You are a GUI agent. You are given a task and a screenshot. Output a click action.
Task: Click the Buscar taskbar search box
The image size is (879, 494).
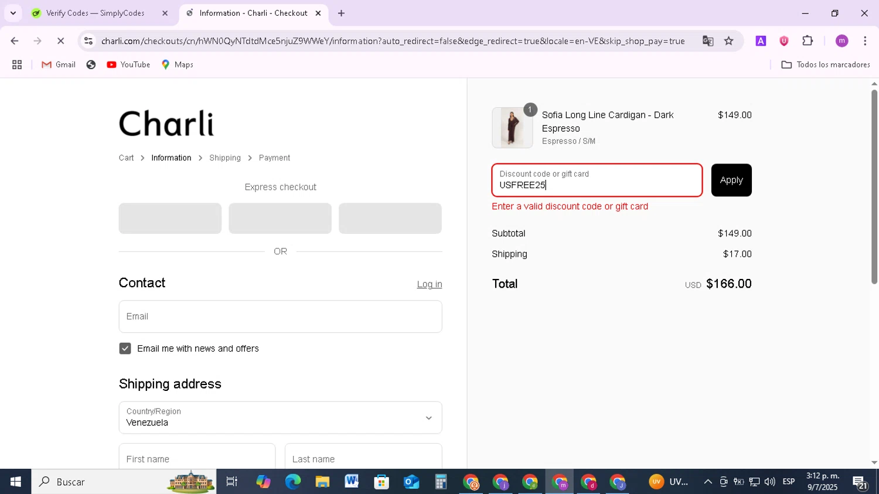coord(124,482)
